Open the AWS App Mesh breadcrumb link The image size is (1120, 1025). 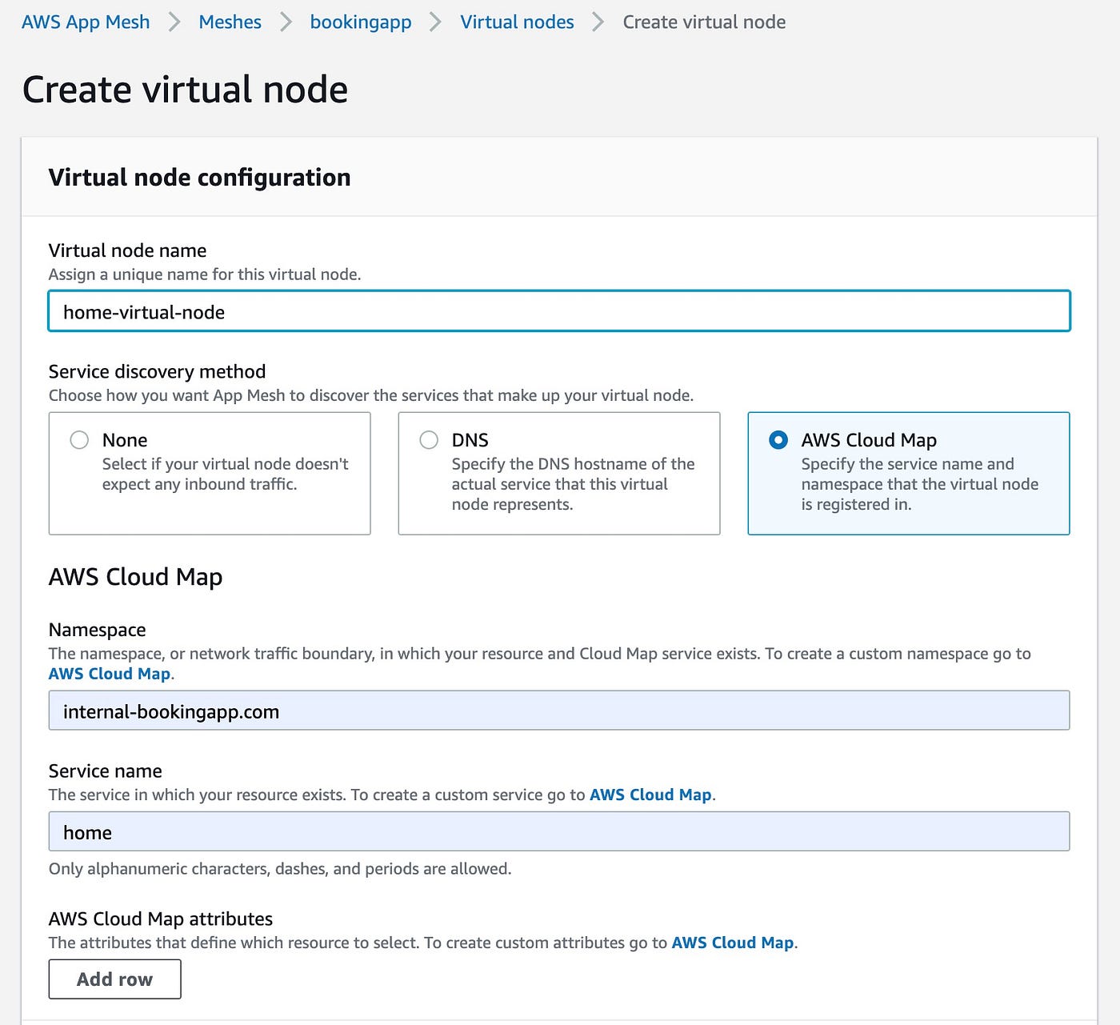tap(86, 22)
